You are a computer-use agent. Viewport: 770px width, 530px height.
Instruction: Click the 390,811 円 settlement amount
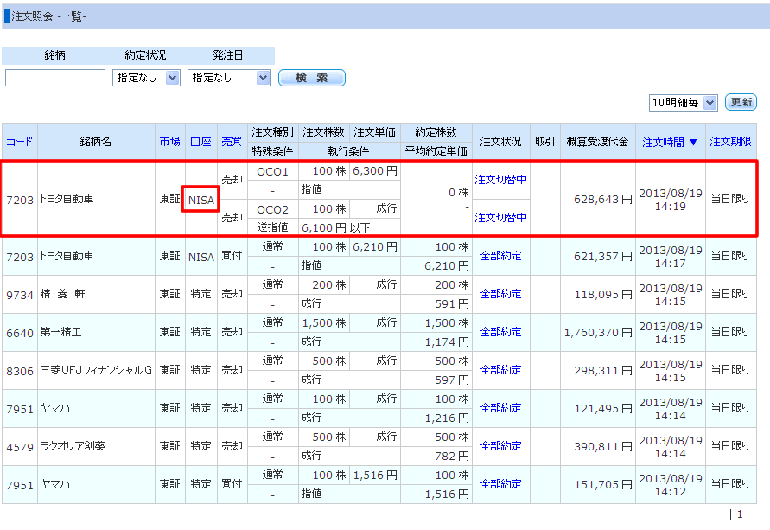[603, 446]
